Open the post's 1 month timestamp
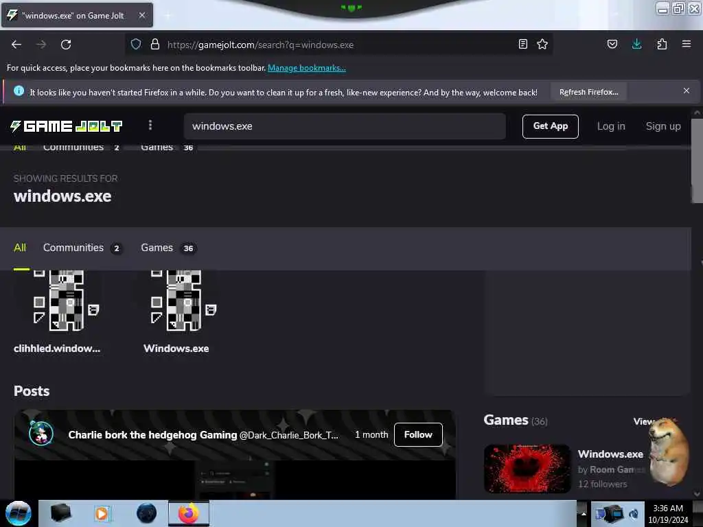The width and height of the screenshot is (703, 527). 371,434
